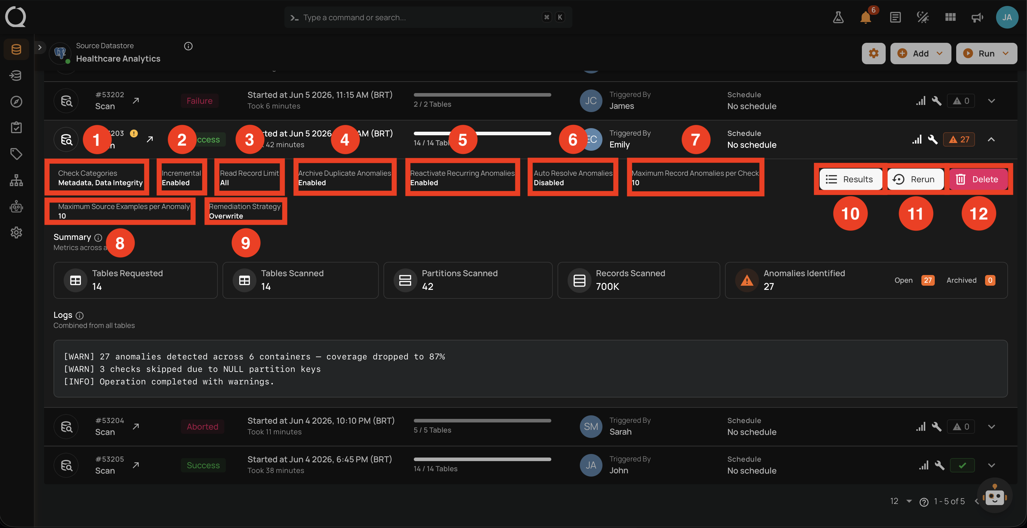The width and height of the screenshot is (1027, 528).
Task: Open the settings gear sidebar icon
Action: pyautogui.click(x=16, y=232)
